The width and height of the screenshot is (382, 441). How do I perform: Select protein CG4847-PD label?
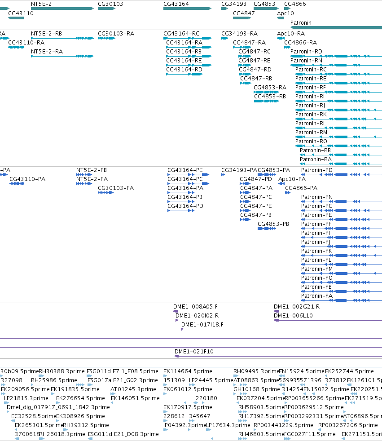click(256, 179)
